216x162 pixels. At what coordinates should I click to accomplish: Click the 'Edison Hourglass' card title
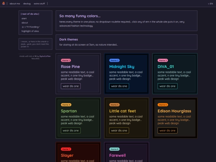tap(174, 111)
